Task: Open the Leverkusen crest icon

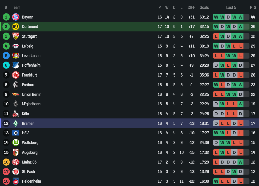Action: (16, 56)
